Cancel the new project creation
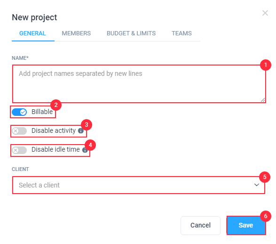Viewport: 276px width, 244px height. [x=200, y=225]
